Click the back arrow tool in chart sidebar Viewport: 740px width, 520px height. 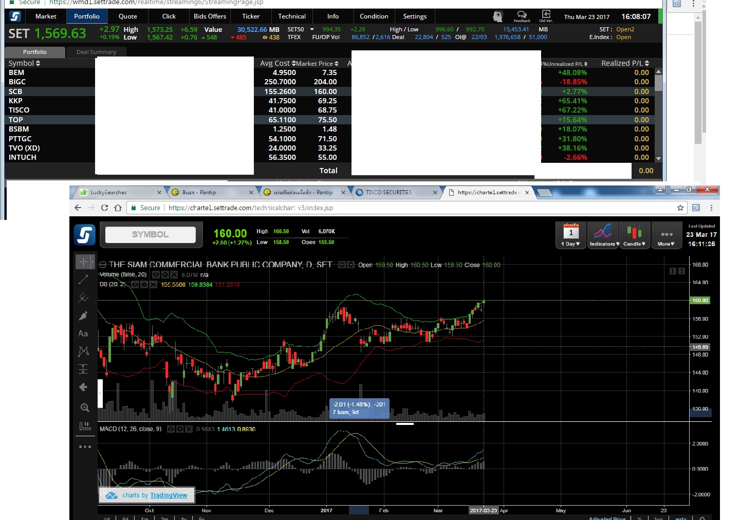[83, 387]
